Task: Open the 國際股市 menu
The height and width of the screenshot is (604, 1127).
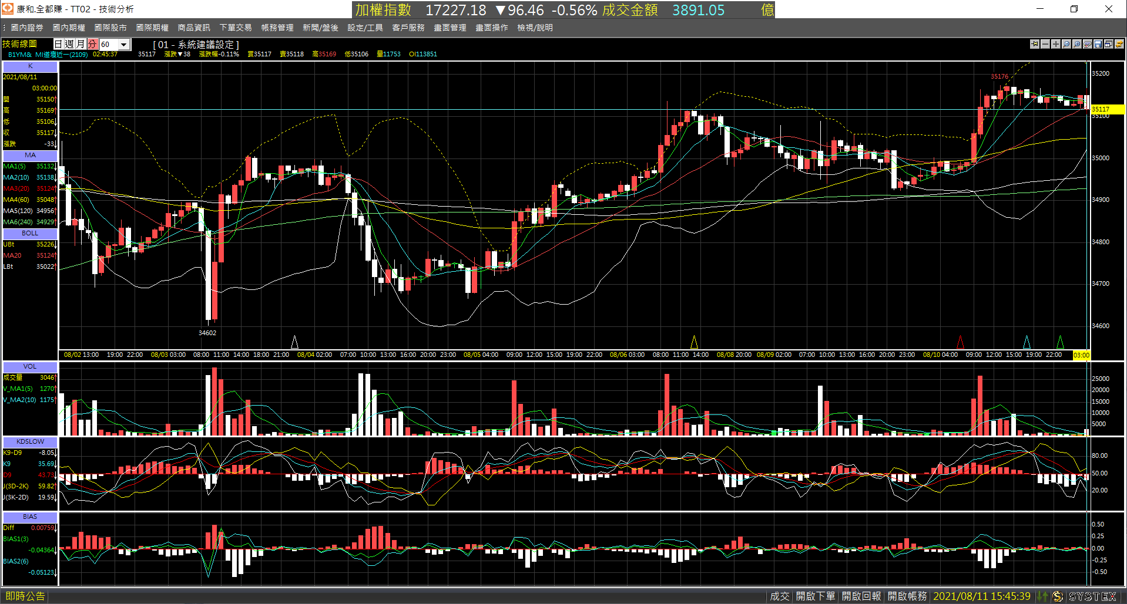Action: click(110, 28)
